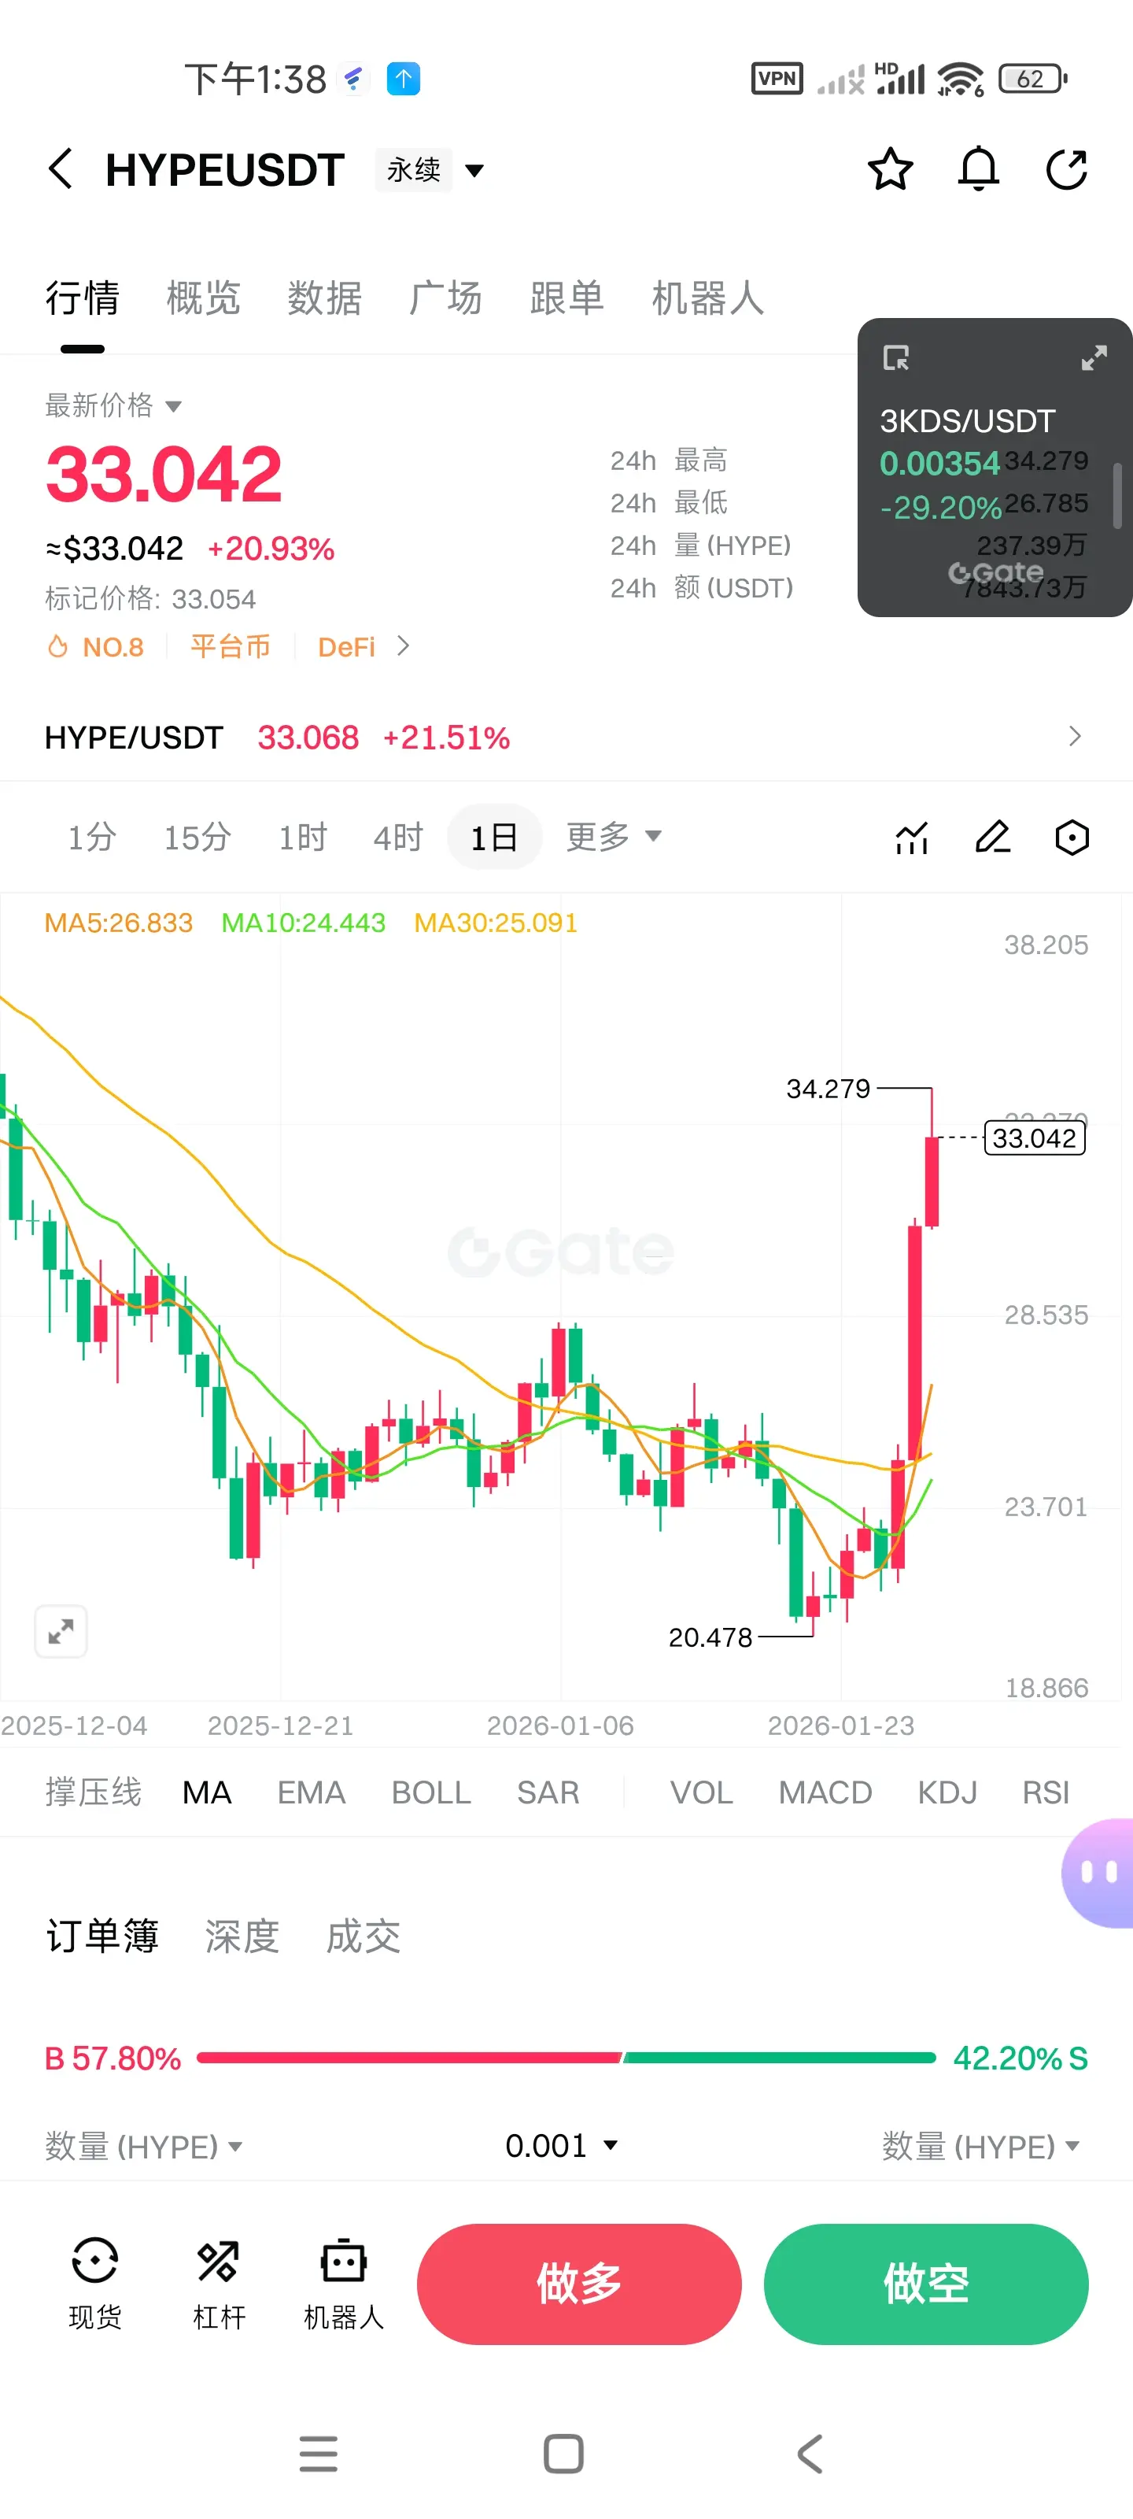This screenshot has height=2519, width=1133.
Task: Tap the red buy ratio bar
Action: pyautogui.click(x=410, y=2058)
